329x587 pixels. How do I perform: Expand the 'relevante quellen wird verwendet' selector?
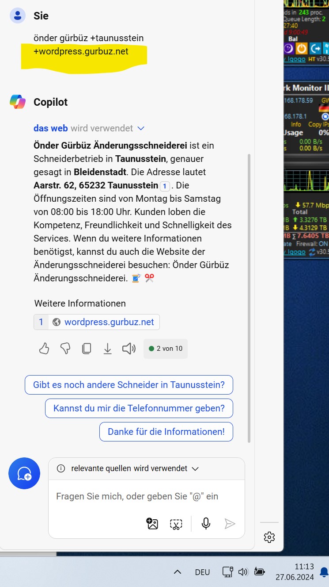[x=195, y=468]
